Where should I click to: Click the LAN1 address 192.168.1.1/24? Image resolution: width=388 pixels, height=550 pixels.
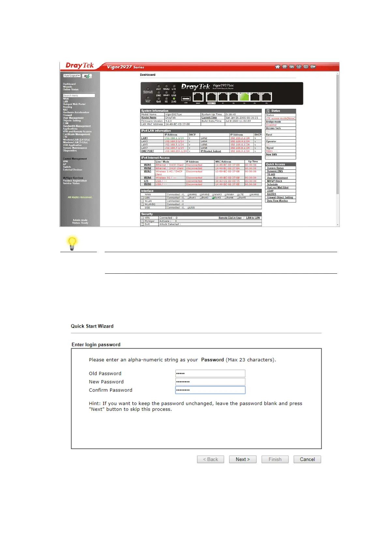tap(174, 138)
